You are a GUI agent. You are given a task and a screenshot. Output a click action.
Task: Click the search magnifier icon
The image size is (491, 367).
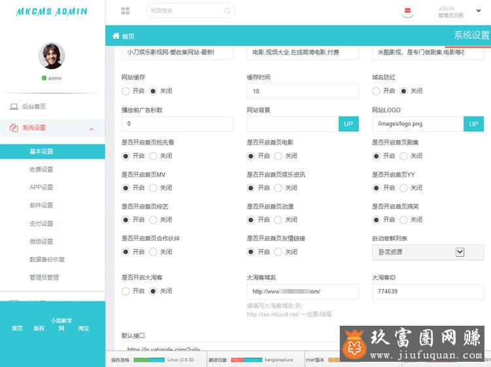(x=227, y=11)
